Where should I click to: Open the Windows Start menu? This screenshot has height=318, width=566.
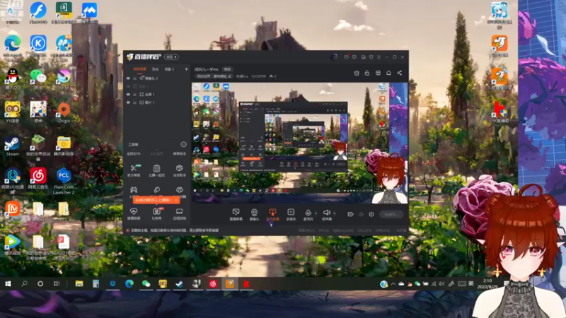click(8, 284)
